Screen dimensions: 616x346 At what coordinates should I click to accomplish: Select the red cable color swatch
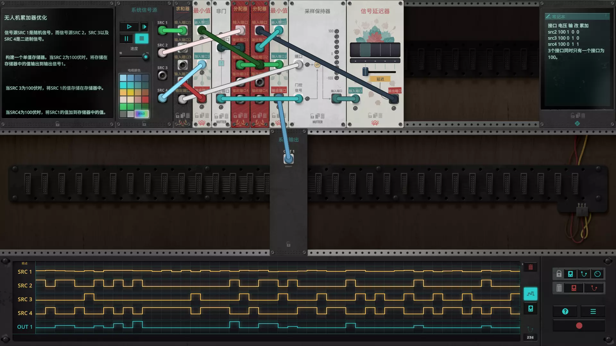[145, 100]
